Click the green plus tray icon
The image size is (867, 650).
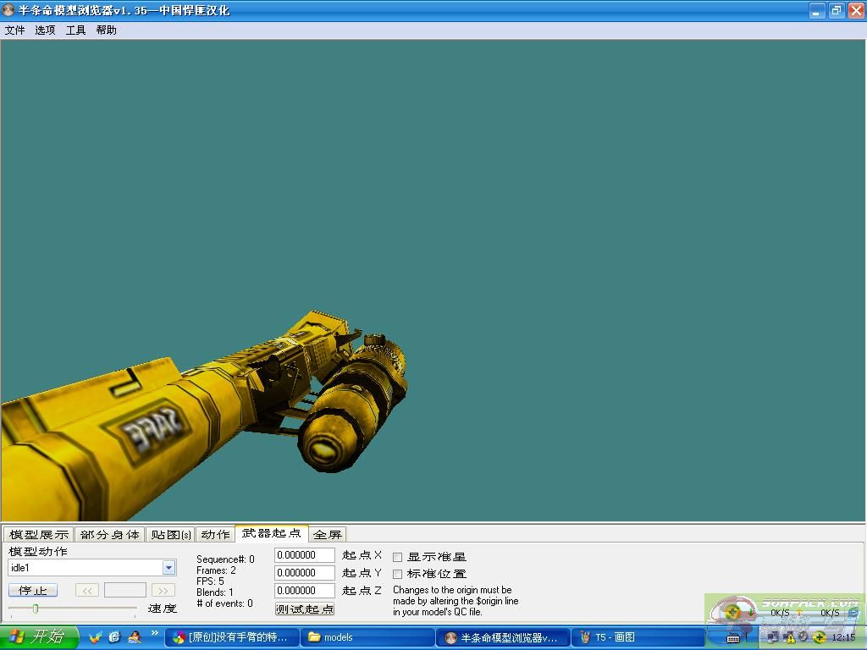[x=819, y=637]
